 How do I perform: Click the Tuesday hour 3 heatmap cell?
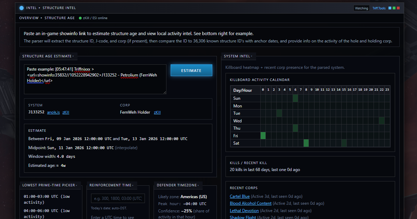279,113
